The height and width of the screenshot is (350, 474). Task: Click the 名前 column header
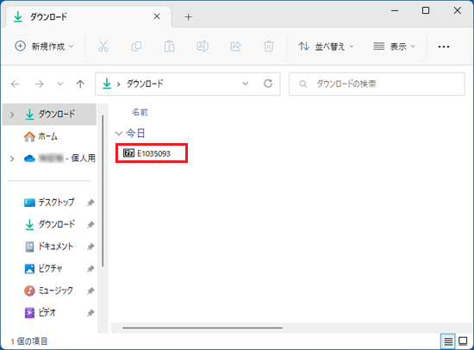(x=140, y=112)
